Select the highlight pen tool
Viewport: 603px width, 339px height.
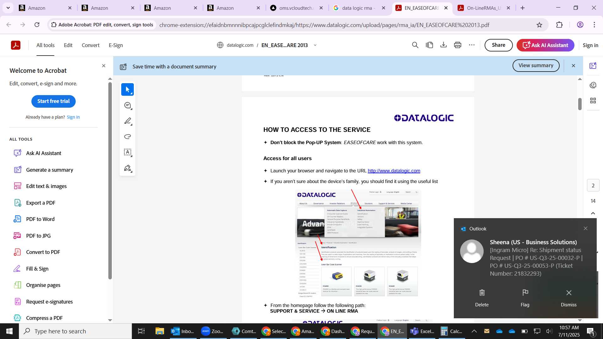coord(128,121)
